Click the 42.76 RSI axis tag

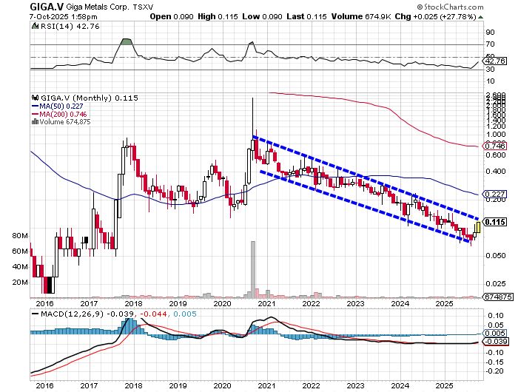(494, 61)
